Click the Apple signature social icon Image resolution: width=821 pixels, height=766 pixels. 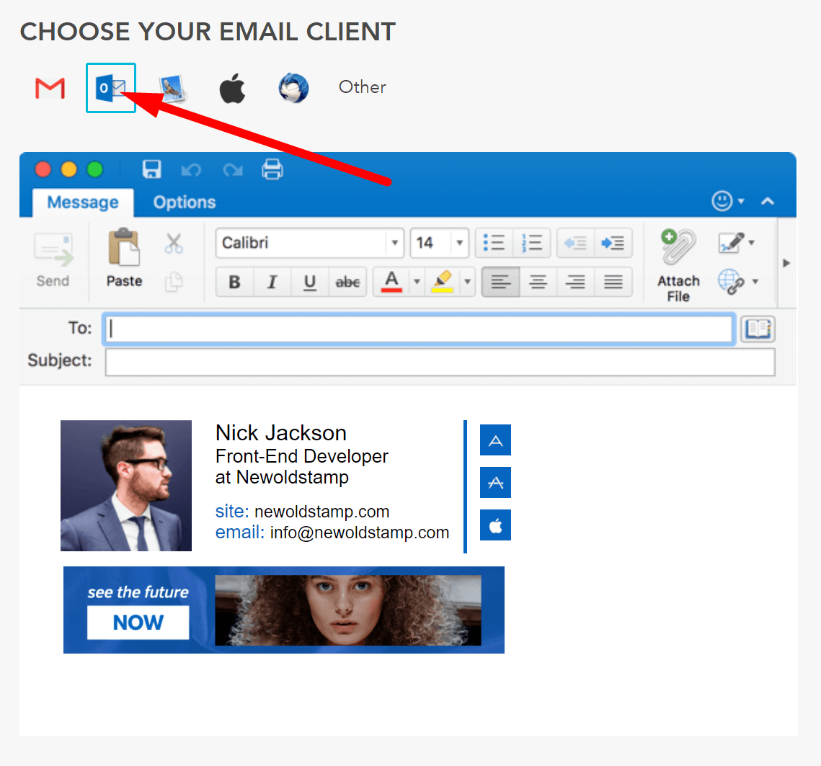click(495, 525)
